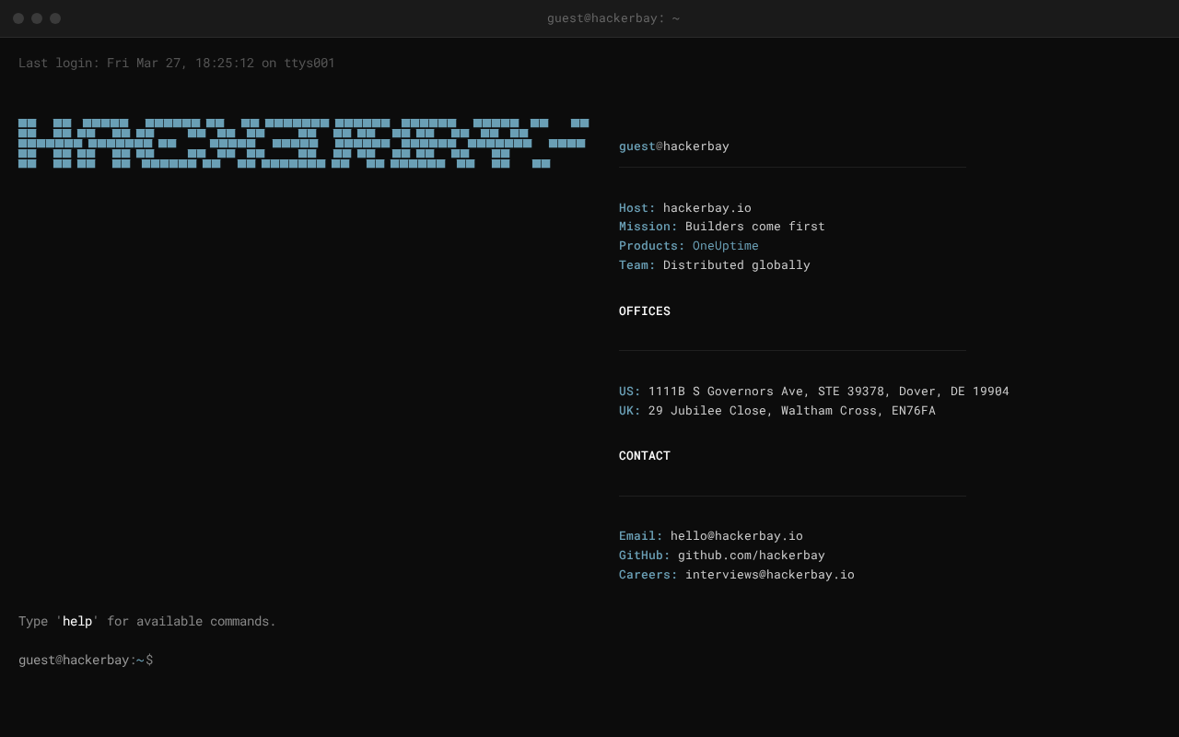Click the Dover, DE US office address

click(x=829, y=392)
